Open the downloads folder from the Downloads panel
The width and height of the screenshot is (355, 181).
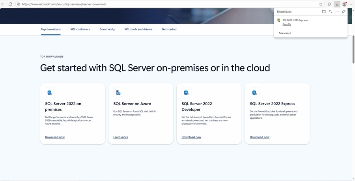coord(324,11)
